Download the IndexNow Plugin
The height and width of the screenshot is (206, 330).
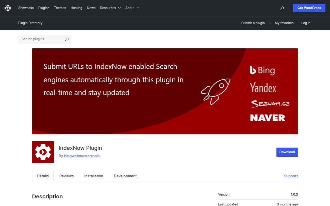point(287,152)
